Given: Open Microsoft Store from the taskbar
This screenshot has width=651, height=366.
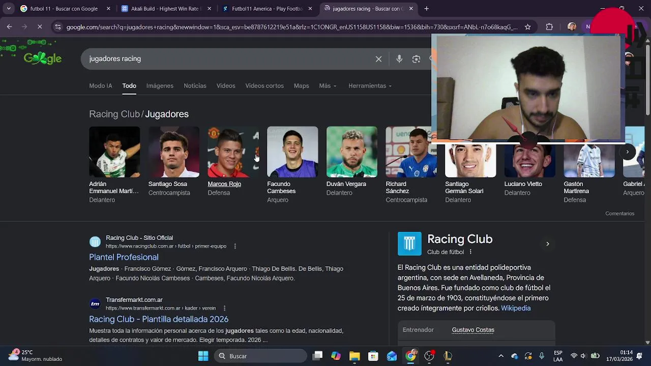Looking at the screenshot, I should [373, 356].
